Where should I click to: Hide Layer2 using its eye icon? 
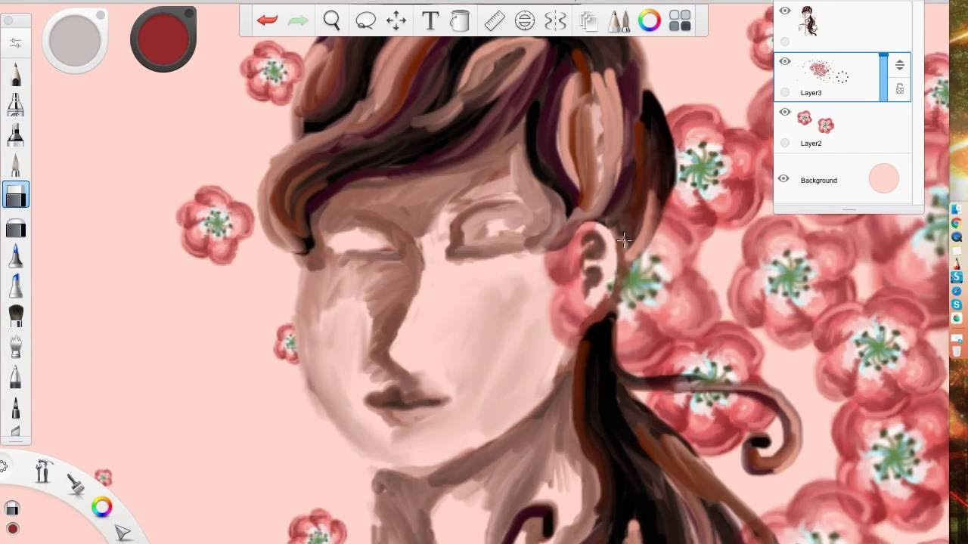[x=785, y=112]
